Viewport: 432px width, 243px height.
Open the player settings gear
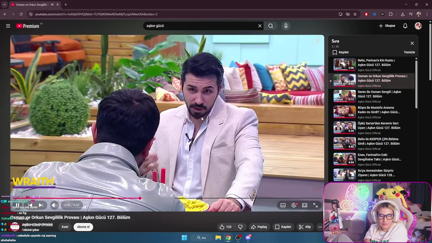[294, 205]
